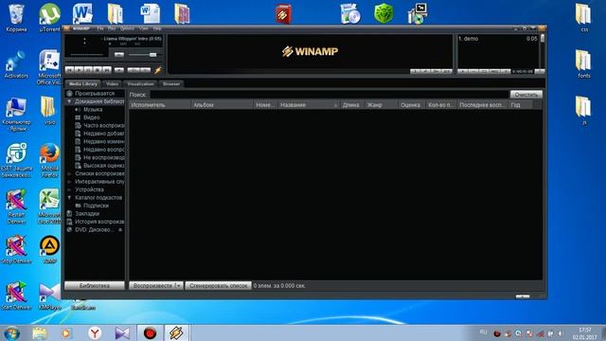The height and width of the screenshot is (341, 606).
Task: Sort by the Жанр column header
Action: tap(381, 105)
